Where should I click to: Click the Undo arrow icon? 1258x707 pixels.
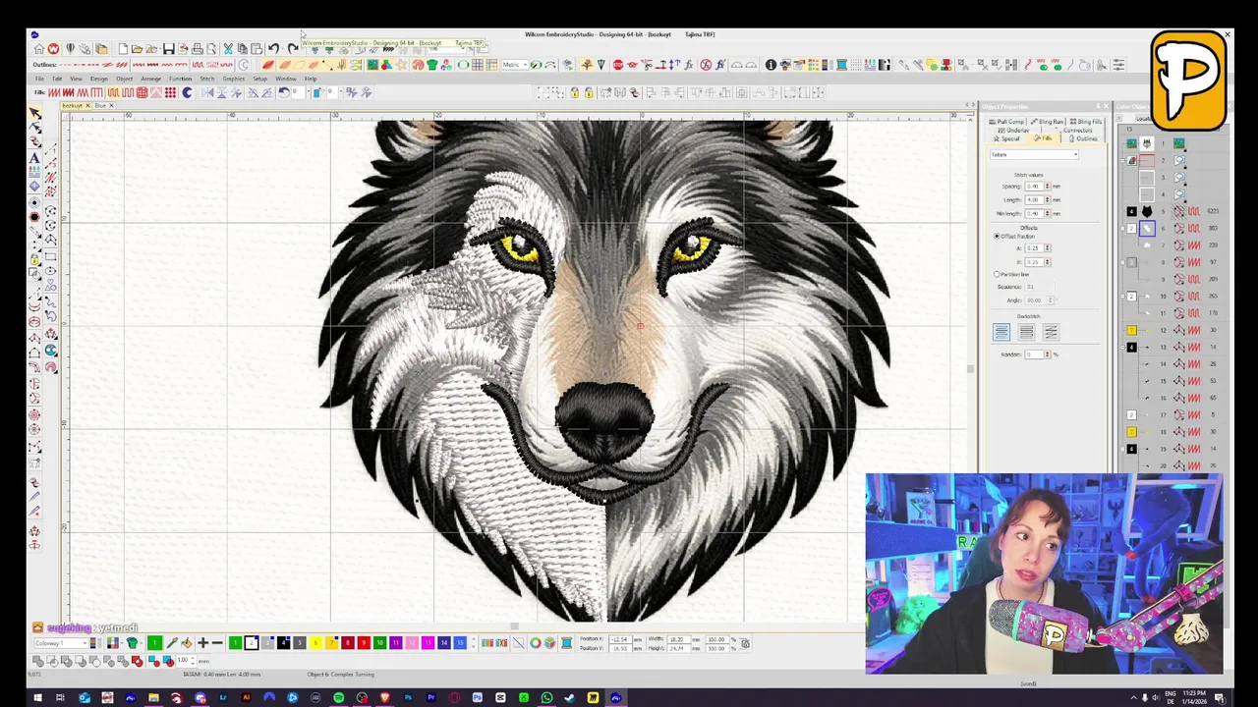[273, 49]
